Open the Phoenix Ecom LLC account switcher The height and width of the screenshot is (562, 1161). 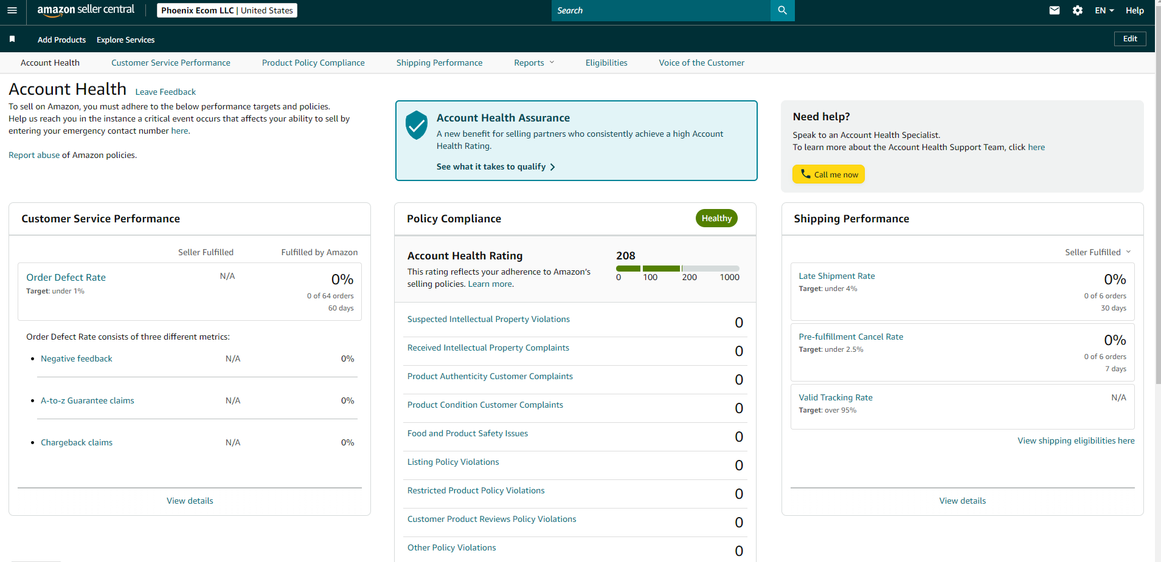click(227, 10)
